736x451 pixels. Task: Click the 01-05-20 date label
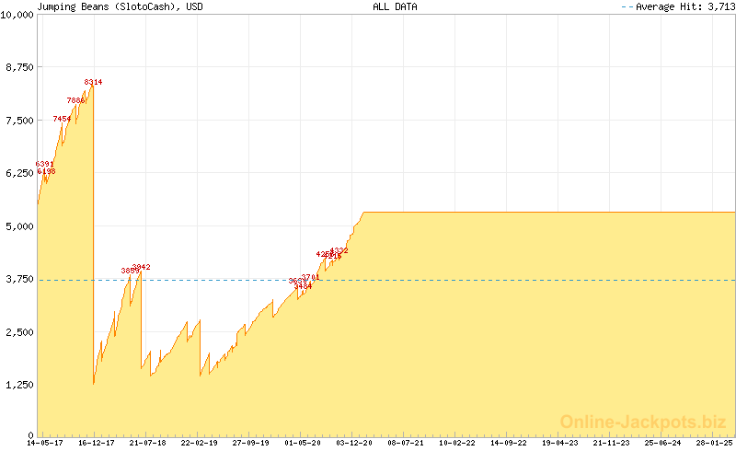click(x=303, y=443)
